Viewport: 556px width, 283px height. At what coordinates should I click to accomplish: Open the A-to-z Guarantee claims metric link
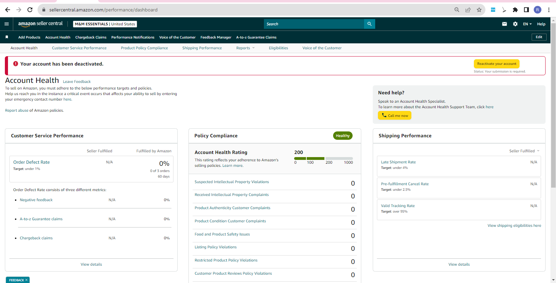(41, 219)
